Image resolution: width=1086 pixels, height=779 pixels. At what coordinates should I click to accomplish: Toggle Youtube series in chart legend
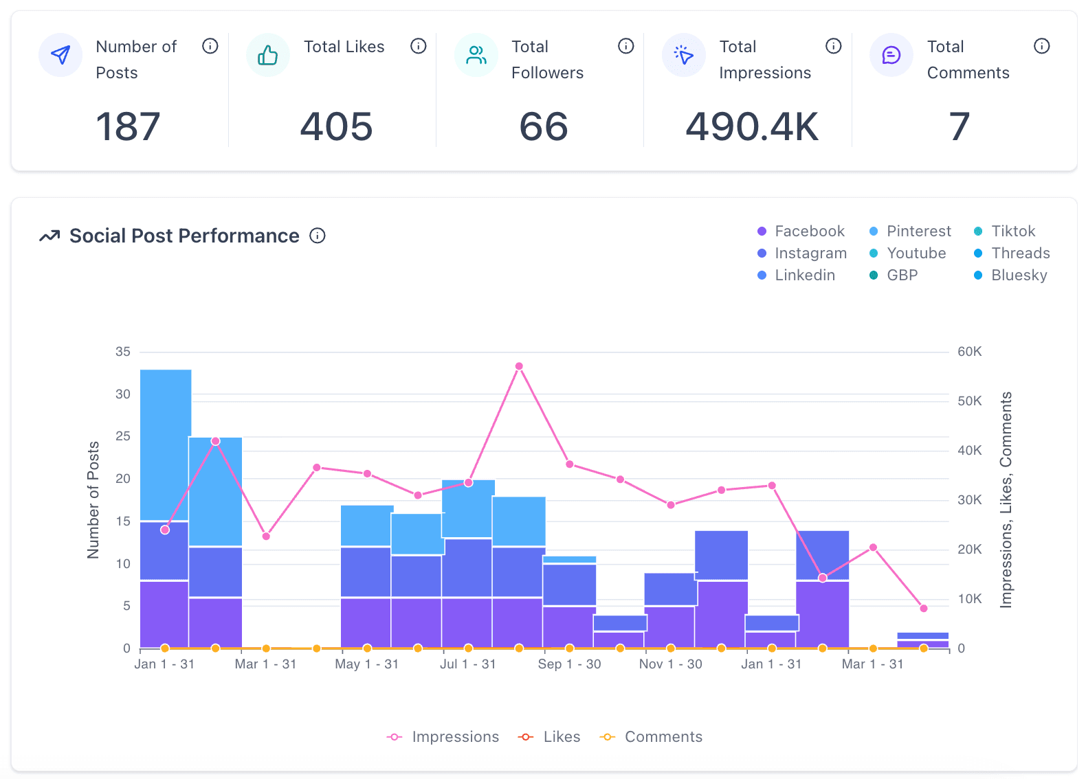907,253
